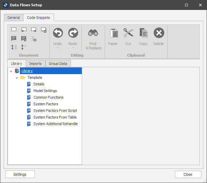The height and width of the screenshot is (183, 207).
Task: Click the Delete X icon
Action: point(159,33)
